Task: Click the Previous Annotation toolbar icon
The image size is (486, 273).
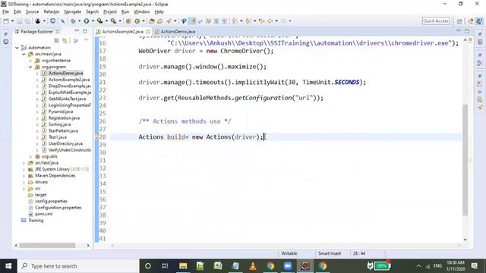Action: point(248,21)
